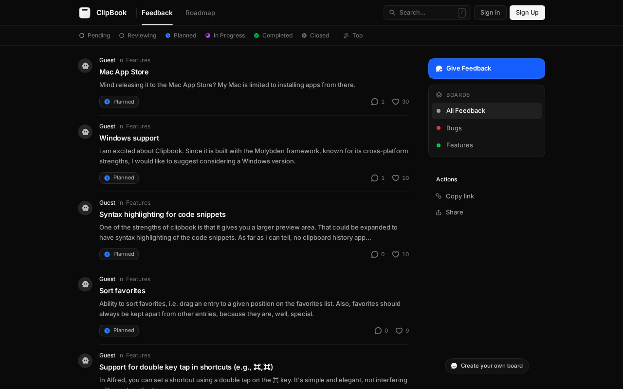
Task: Click Planned badge on Mac App Store post
Action: pyautogui.click(x=119, y=102)
